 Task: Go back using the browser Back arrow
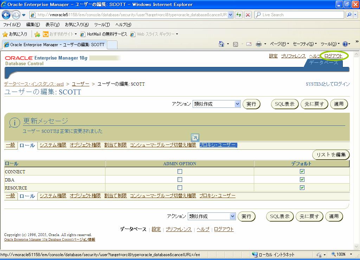[6, 15]
